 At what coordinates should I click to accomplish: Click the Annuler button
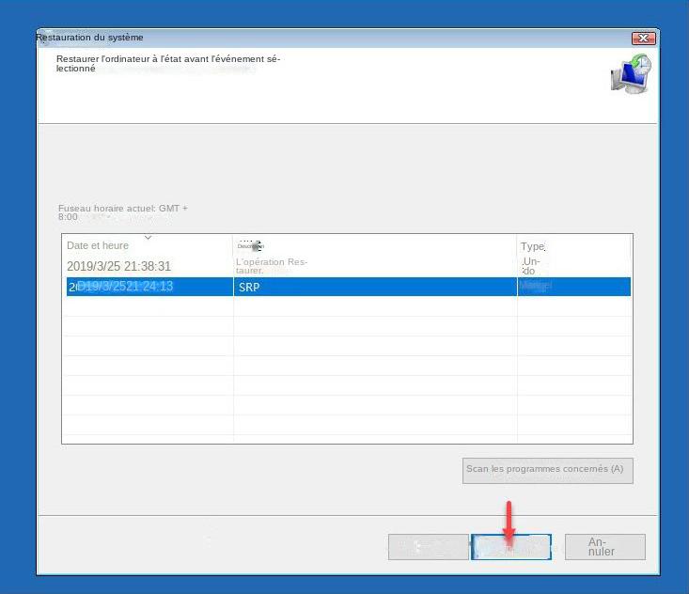605,547
